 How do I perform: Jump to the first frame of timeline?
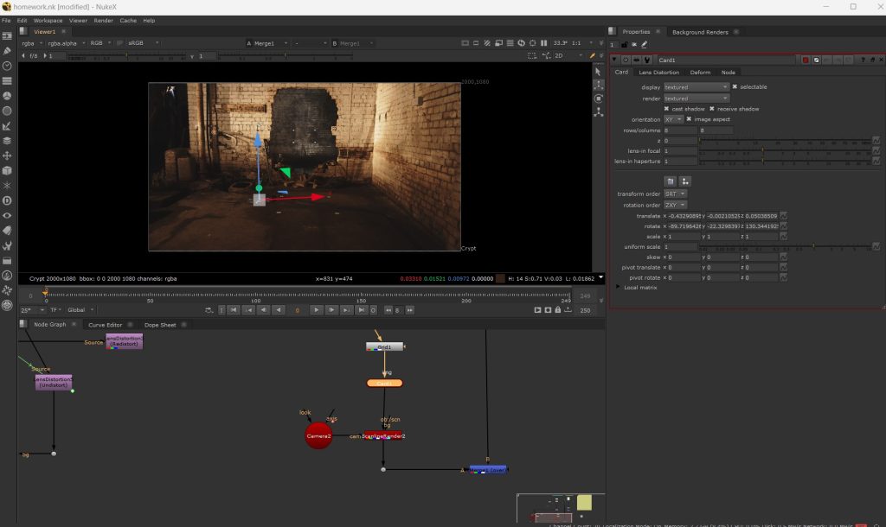[x=234, y=310]
